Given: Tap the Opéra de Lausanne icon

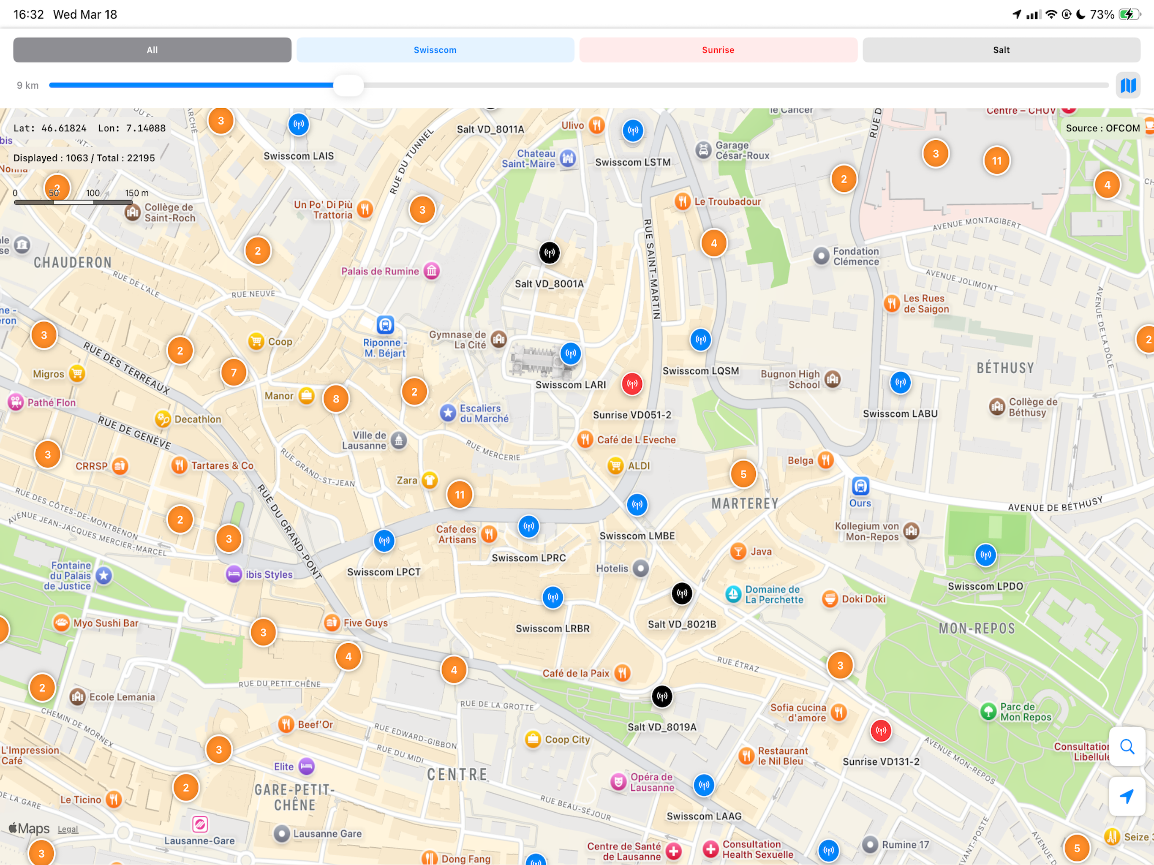Looking at the screenshot, I should pos(618,781).
